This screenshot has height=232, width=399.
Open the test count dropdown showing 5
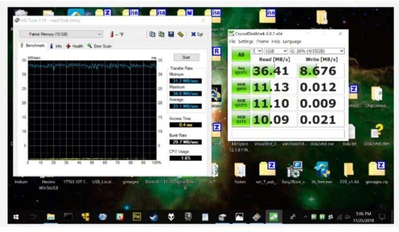257,51
